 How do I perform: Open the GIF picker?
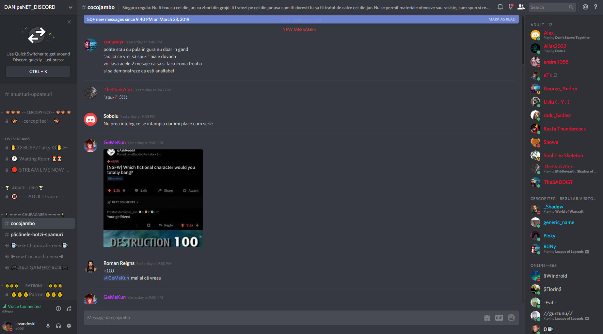tap(499, 318)
